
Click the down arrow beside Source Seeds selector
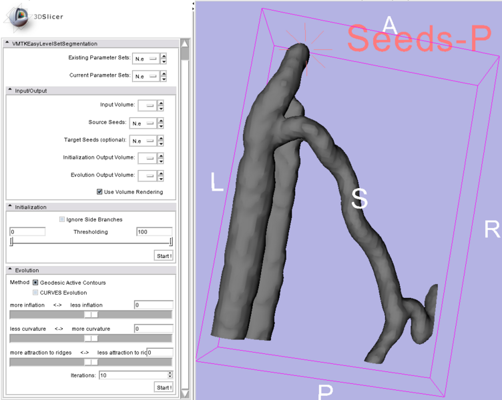coord(162,126)
